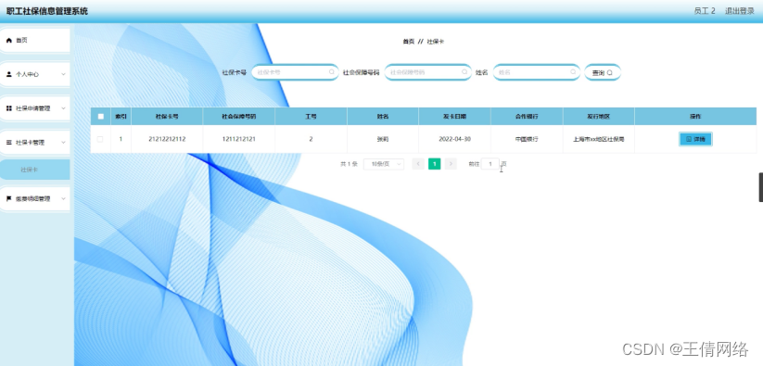Go to the next page arrow
Image resolution: width=763 pixels, height=366 pixels.
(x=451, y=164)
